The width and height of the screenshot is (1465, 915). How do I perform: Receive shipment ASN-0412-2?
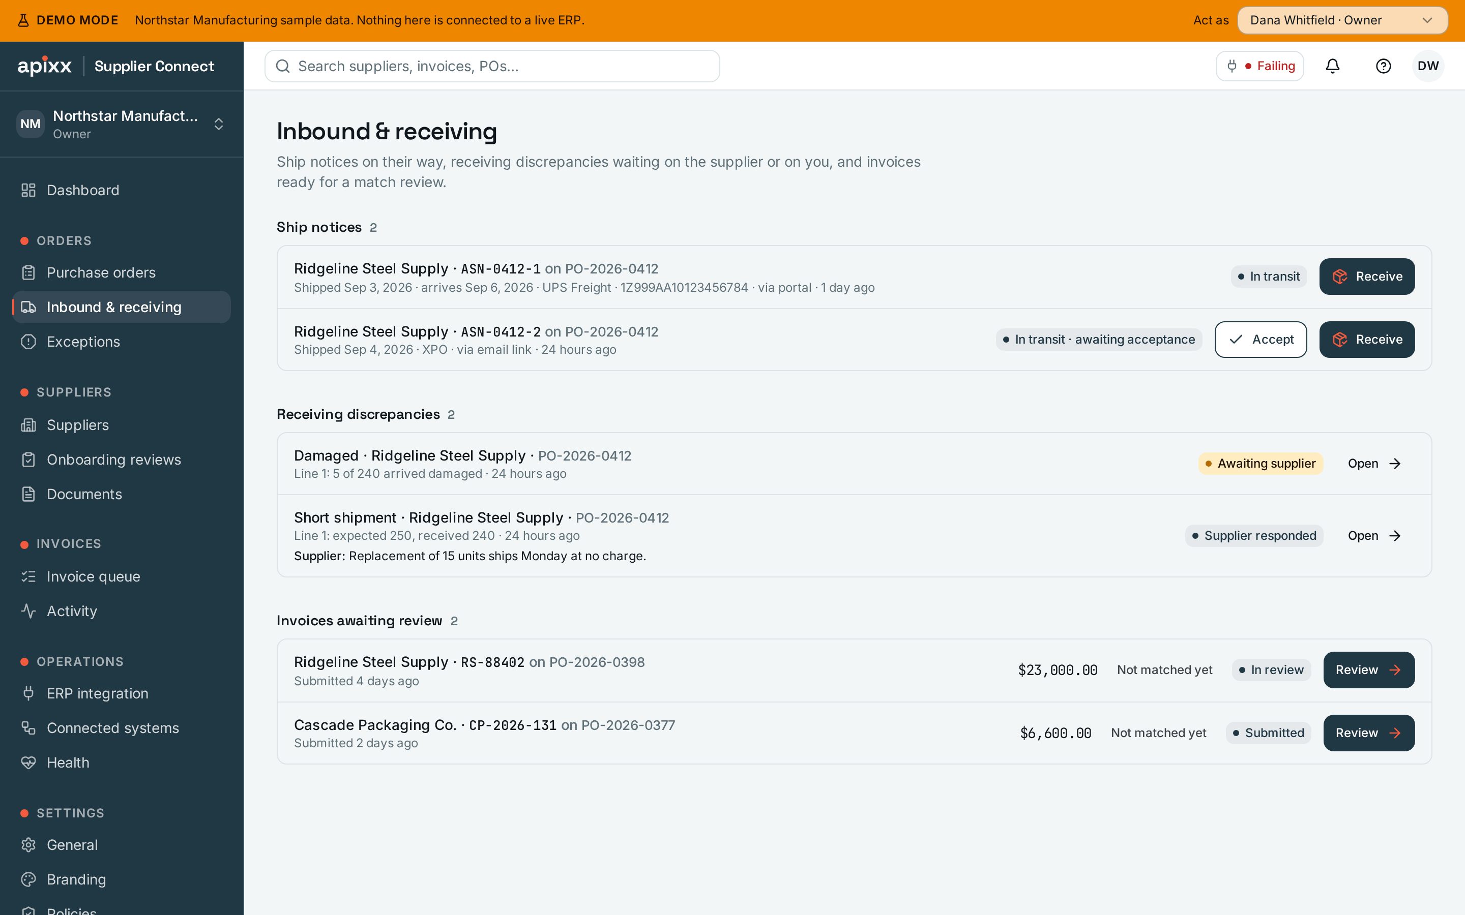click(x=1367, y=340)
